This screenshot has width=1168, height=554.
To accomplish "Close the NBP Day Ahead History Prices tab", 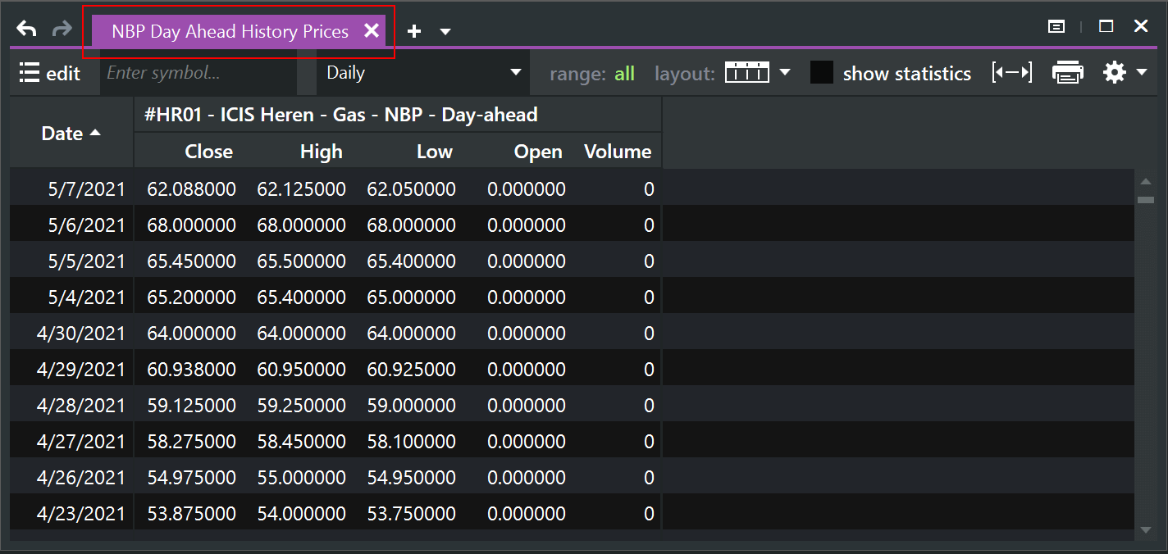I will 372,31.
